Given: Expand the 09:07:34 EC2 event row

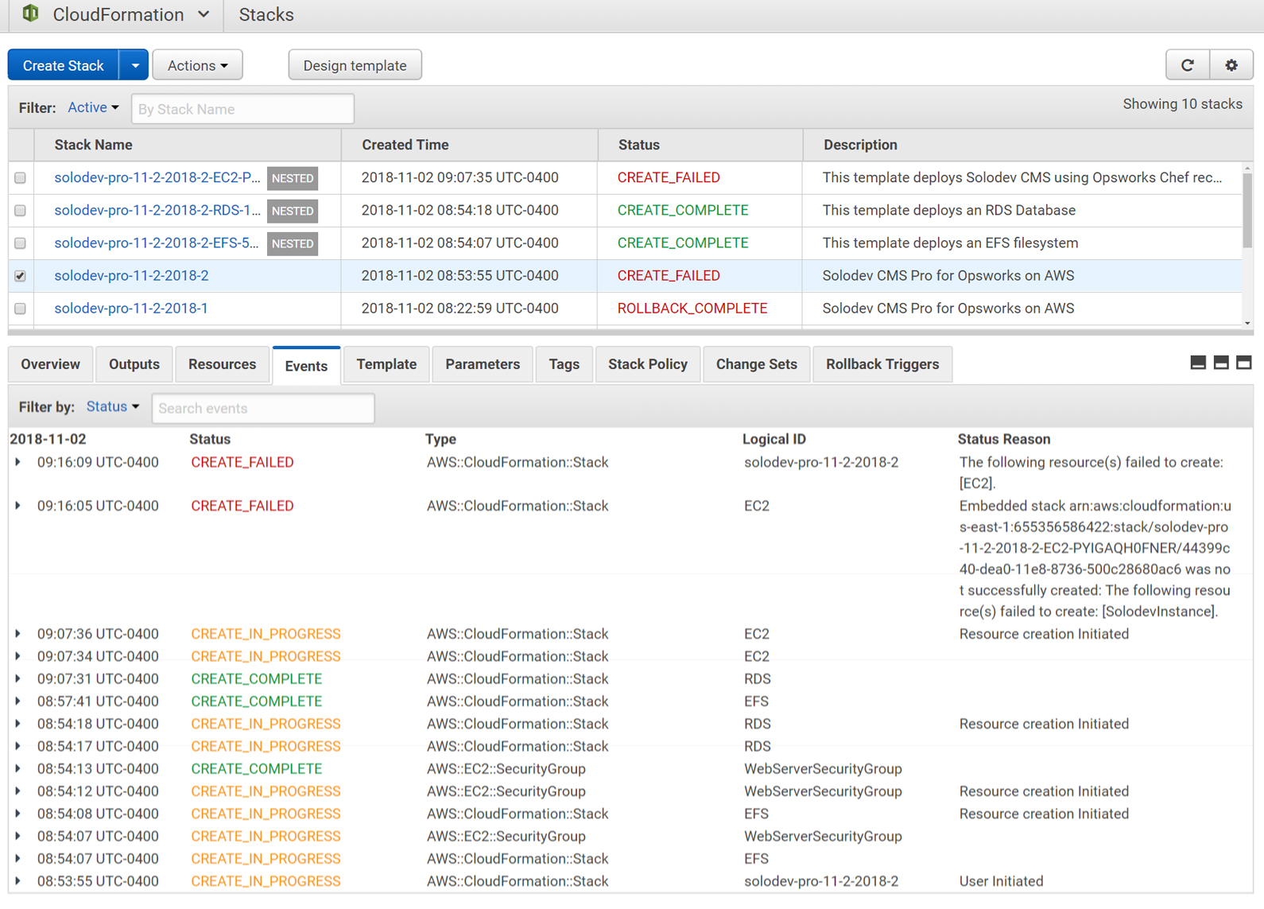Looking at the screenshot, I should click(17, 656).
